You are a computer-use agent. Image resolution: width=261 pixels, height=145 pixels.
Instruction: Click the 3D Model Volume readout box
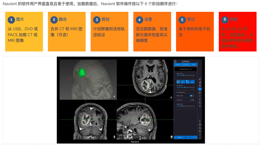pyautogui.click(x=185, y=69)
